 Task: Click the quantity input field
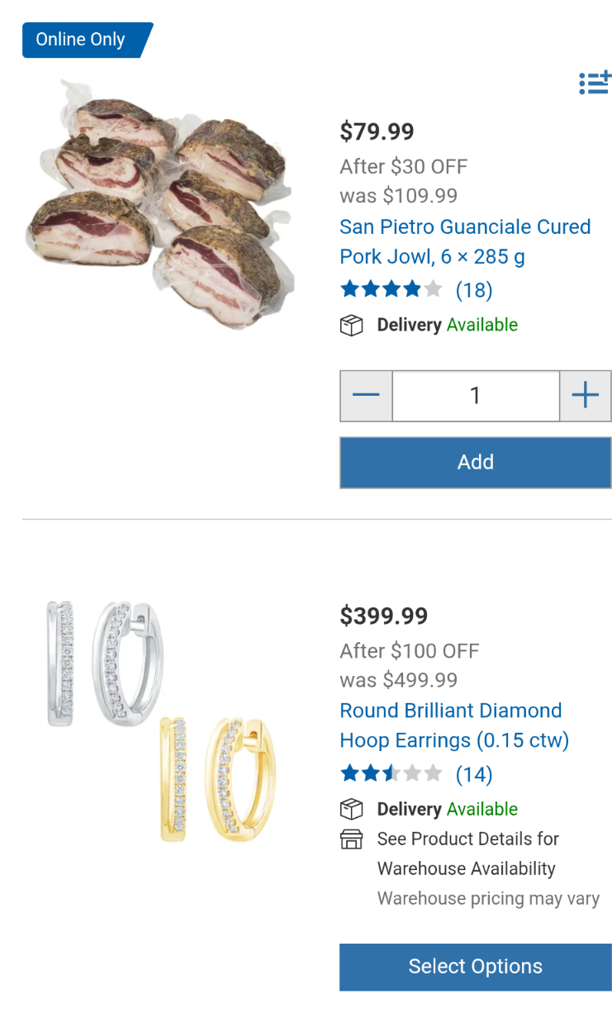click(475, 396)
